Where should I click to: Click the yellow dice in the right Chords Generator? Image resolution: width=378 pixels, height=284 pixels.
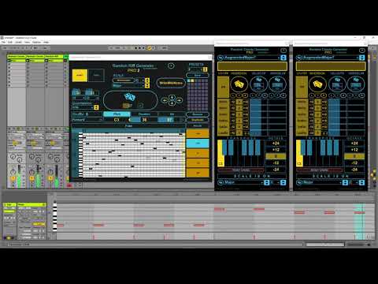click(x=317, y=84)
